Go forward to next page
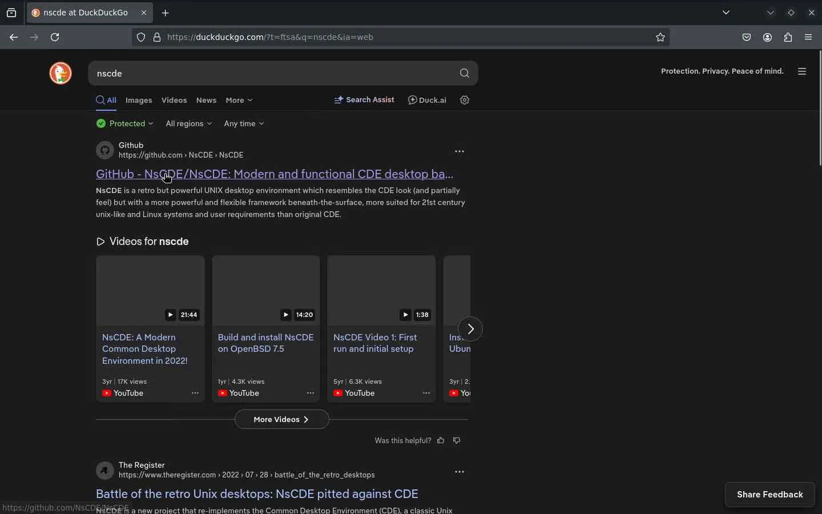This screenshot has width=822, height=514. (x=34, y=38)
